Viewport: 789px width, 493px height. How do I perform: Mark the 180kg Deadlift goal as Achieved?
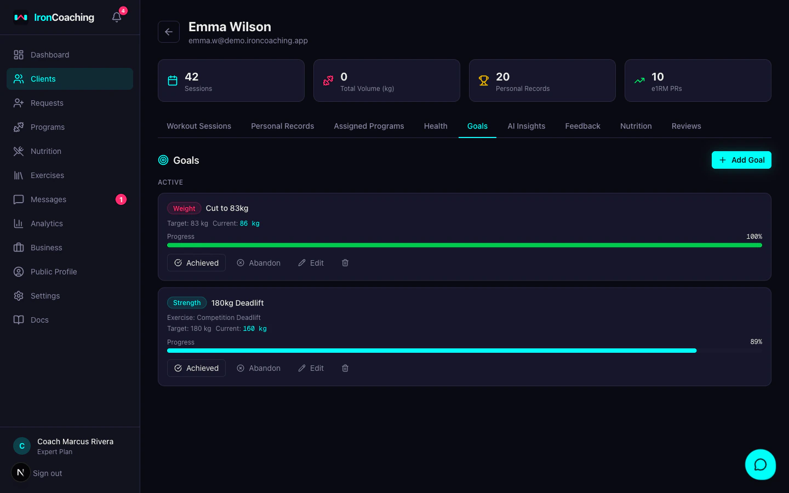tap(196, 368)
